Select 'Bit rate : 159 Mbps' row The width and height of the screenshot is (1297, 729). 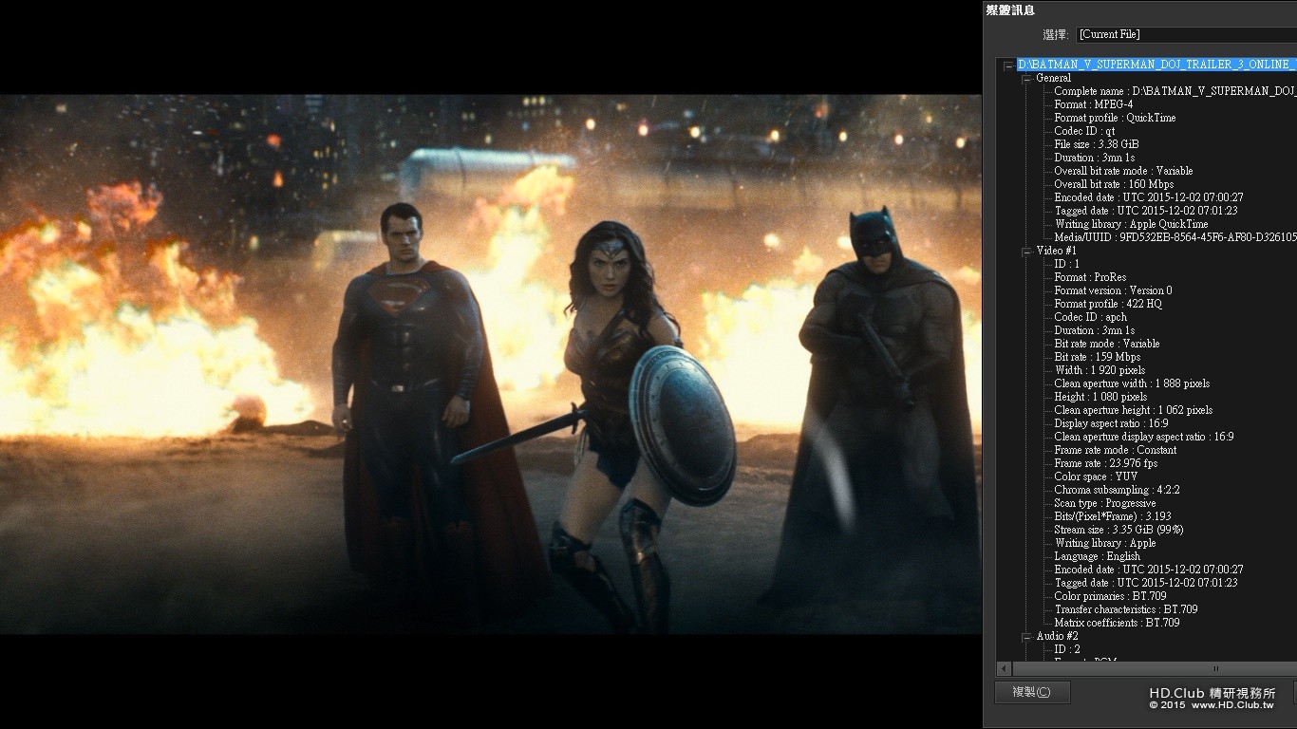click(1098, 357)
